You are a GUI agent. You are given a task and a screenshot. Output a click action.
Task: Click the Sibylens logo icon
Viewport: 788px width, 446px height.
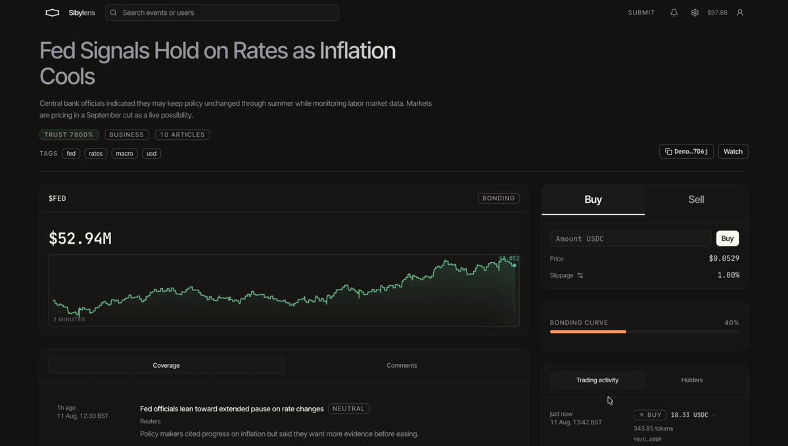click(53, 12)
